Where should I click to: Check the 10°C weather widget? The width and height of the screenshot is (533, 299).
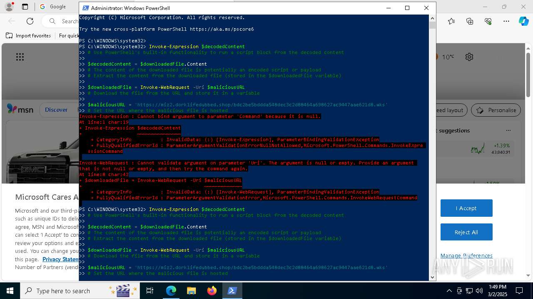[446, 57]
